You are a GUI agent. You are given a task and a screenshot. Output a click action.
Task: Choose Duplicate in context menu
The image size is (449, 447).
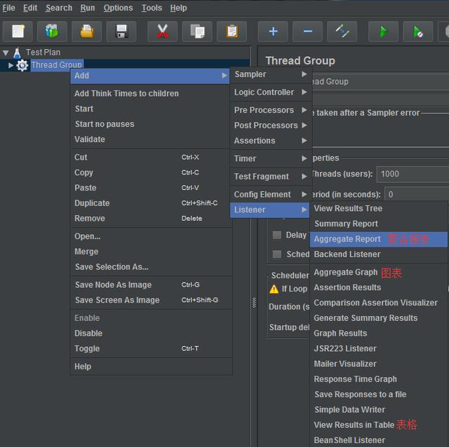point(151,203)
